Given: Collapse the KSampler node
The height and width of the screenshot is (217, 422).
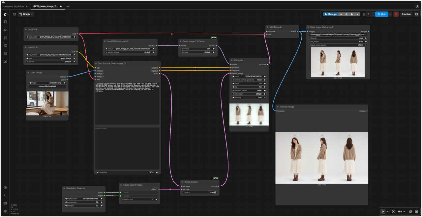Looking at the screenshot, I should pyautogui.click(x=232, y=60).
